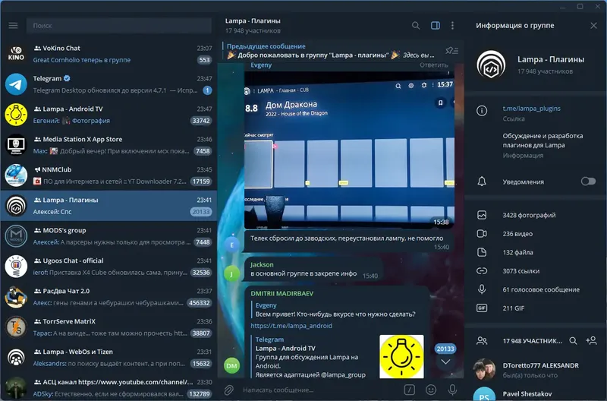Open the pinned messages list icon
607x401 pixels.
[x=451, y=51]
